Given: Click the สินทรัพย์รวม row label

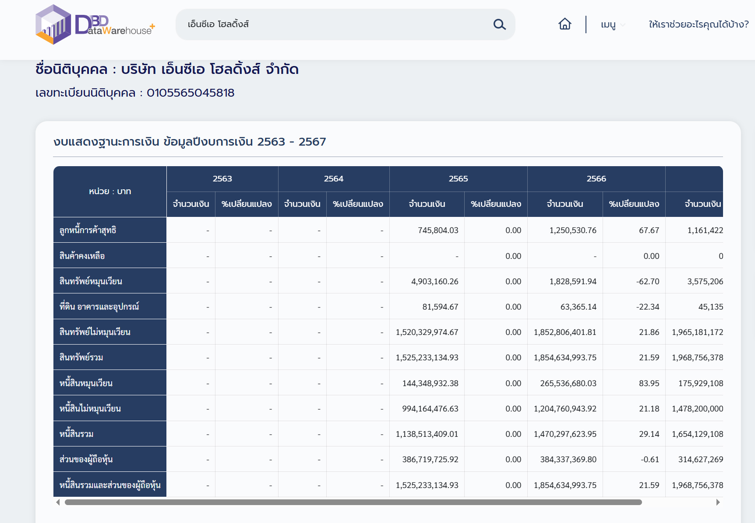Looking at the screenshot, I should tap(81, 358).
